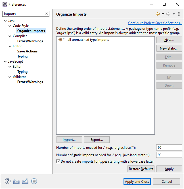Click the Down button
Screen dimensions: 184x189
click(x=169, y=86)
